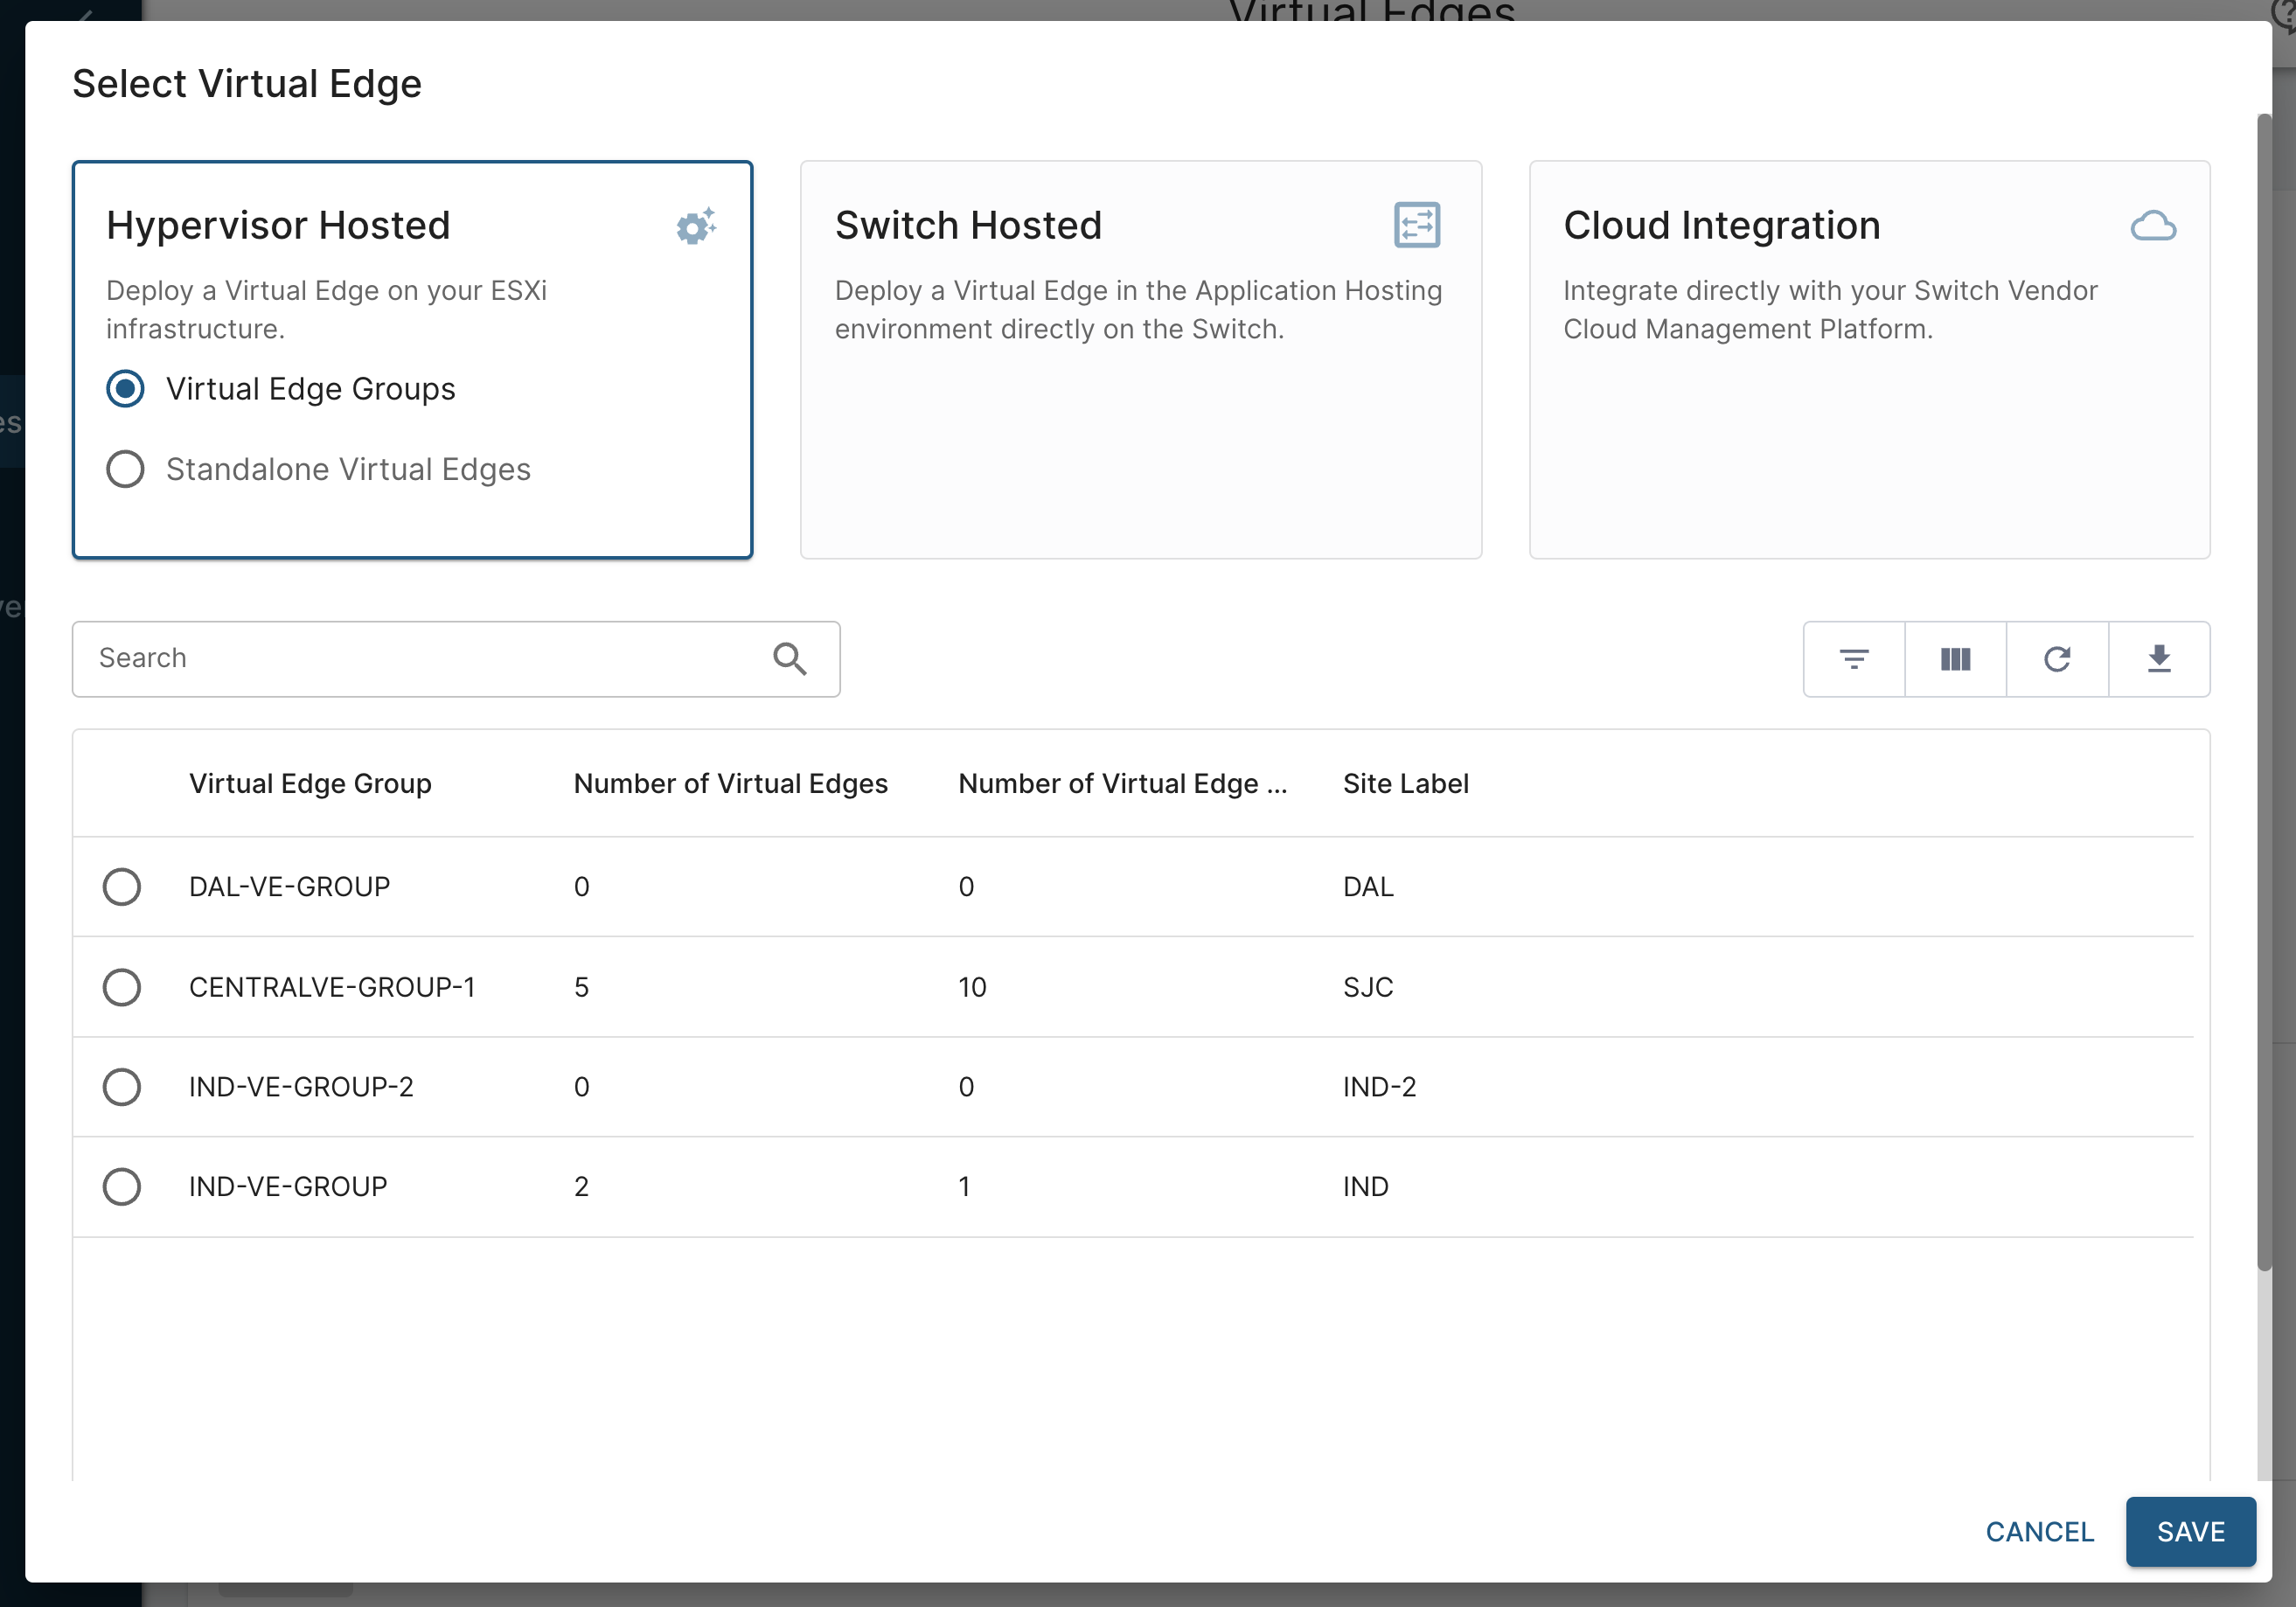Pick the IND-VE-GROUP-2 radio button
The height and width of the screenshot is (1607, 2296).
coord(122,1087)
